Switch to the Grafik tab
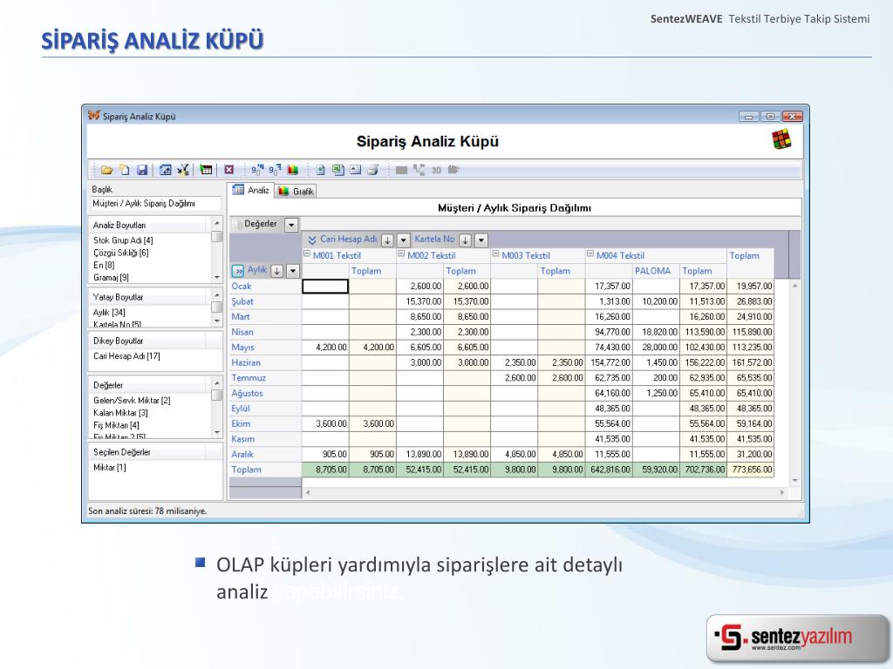The height and width of the screenshot is (669, 893). click(297, 191)
